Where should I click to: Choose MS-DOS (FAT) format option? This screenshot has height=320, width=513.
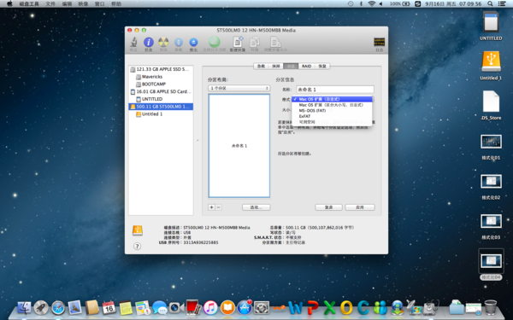coord(332,111)
